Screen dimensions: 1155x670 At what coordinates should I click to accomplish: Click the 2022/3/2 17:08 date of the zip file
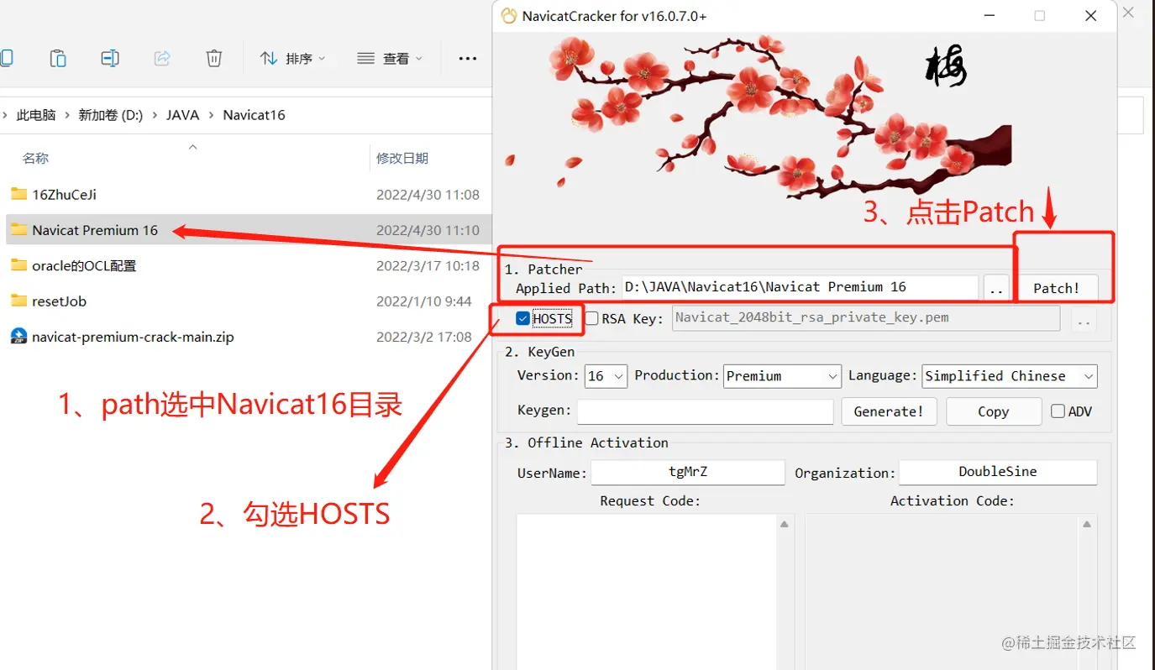423,337
